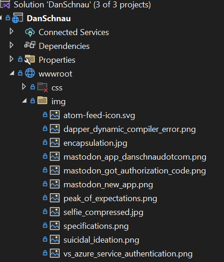Select vs_azure_service_authentication.png file

(128, 254)
